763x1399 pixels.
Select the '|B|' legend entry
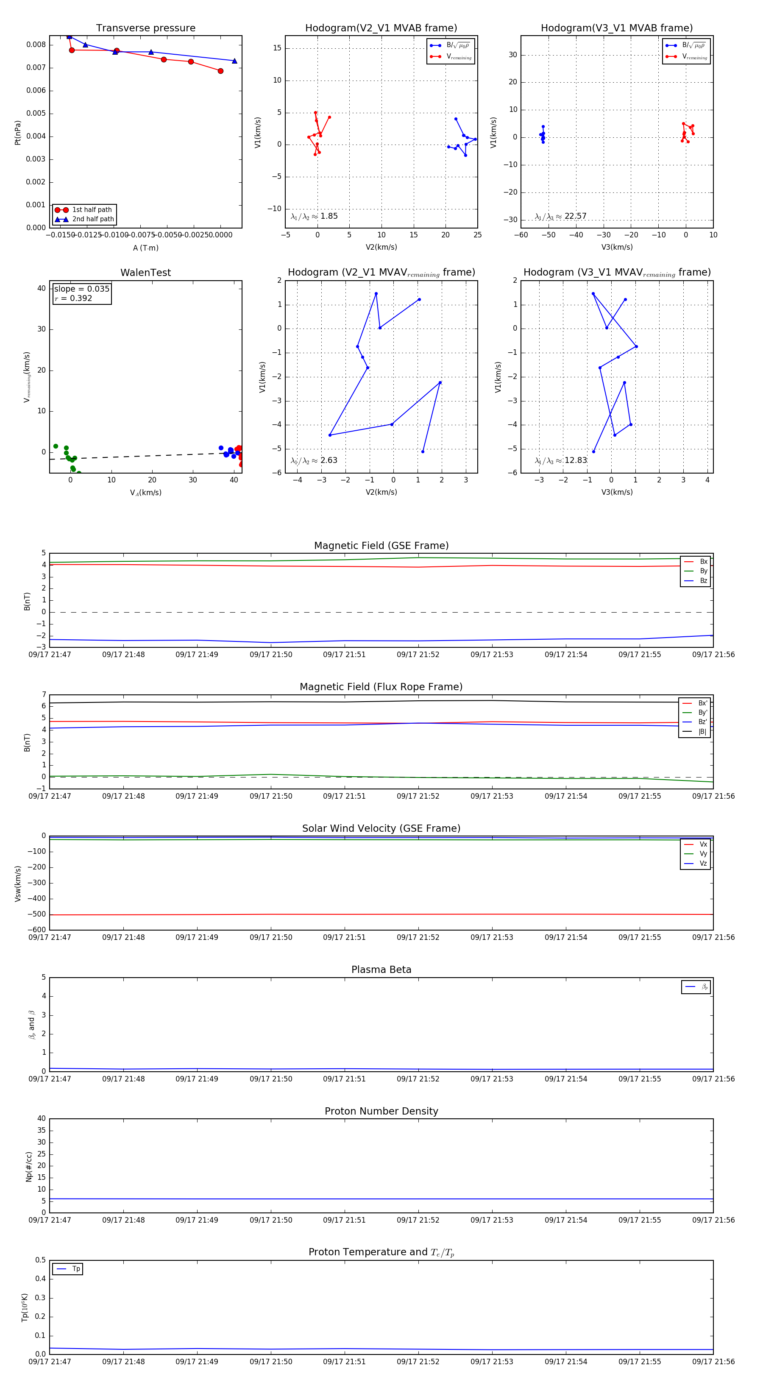pos(695,732)
